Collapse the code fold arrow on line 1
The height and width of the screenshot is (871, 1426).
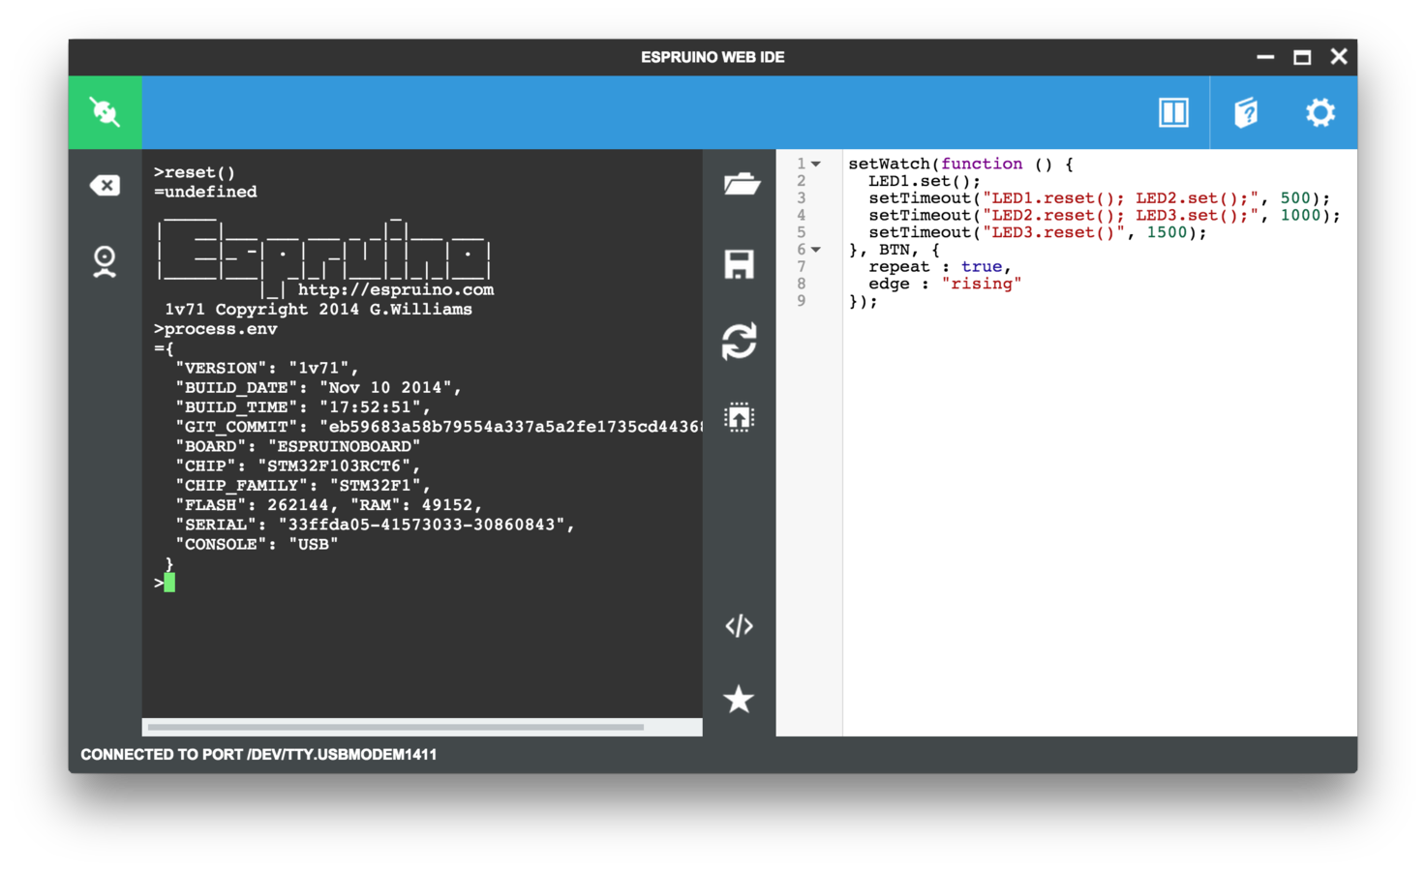tap(816, 165)
